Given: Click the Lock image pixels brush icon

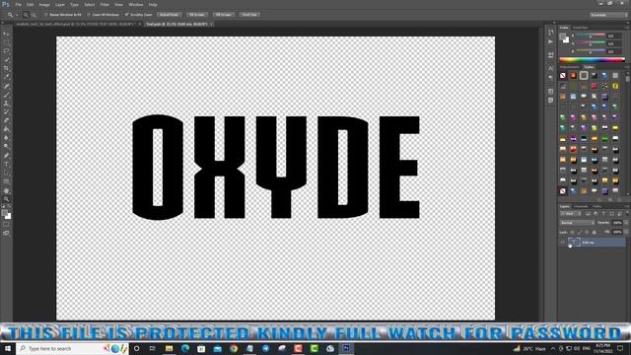Looking at the screenshot, I should coord(580,233).
